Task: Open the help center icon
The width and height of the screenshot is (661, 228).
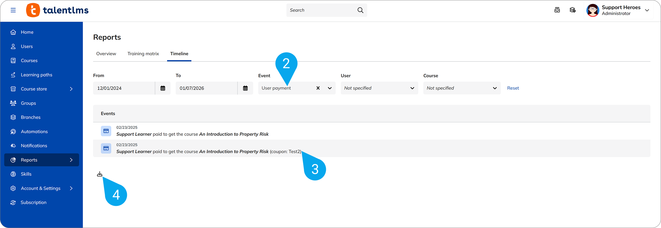Action: point(573,10)
